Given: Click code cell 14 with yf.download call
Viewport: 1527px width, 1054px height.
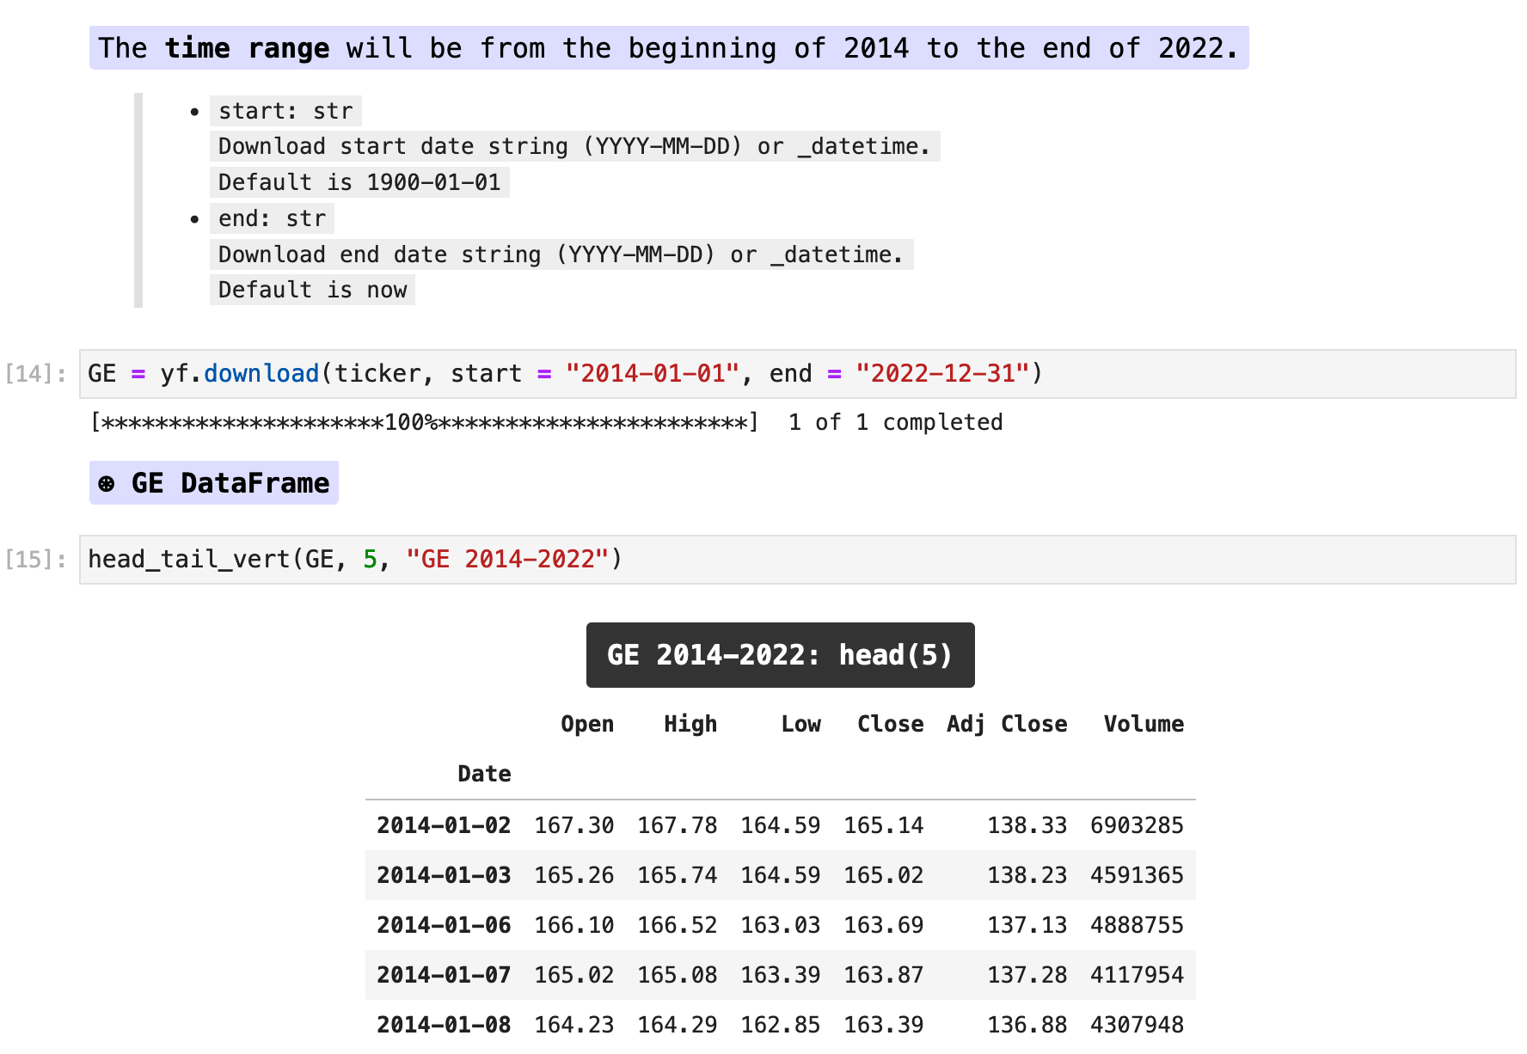Looking at the screenshot, I should click(x=797, y=374).
